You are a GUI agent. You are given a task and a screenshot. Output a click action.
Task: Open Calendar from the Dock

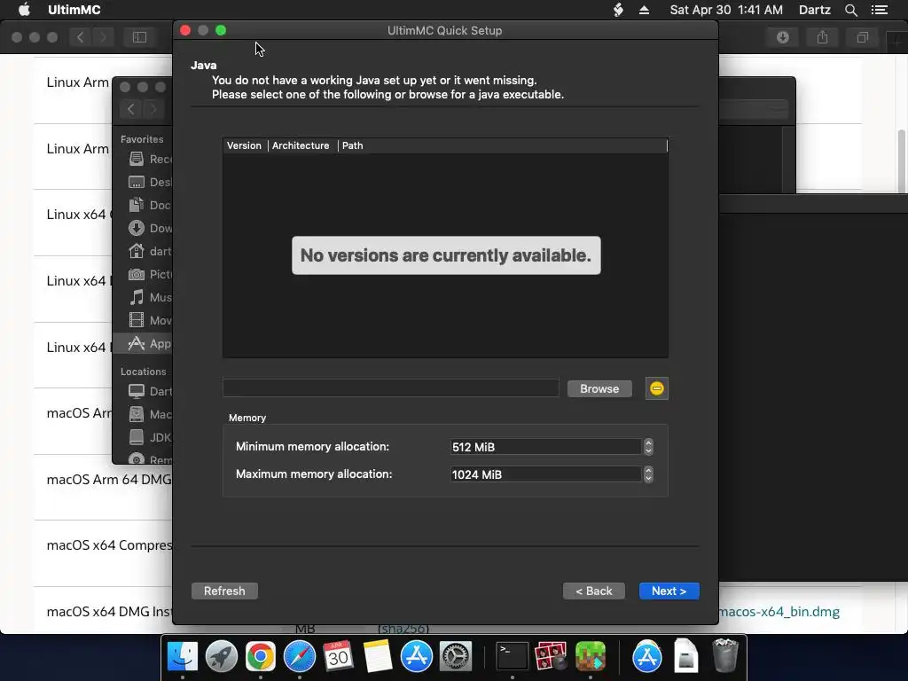(338, 657)
